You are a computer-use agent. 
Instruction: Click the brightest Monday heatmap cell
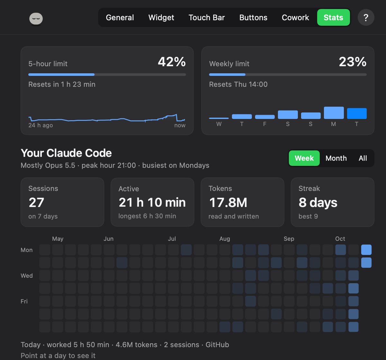[366, 250]
